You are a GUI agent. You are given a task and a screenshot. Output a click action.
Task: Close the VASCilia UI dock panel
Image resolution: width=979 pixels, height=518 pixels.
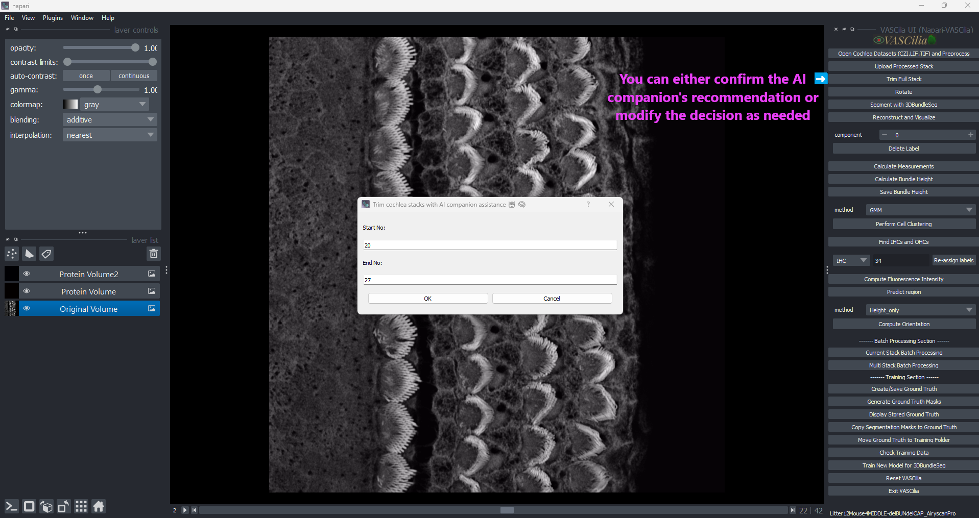tap(836, 30)
